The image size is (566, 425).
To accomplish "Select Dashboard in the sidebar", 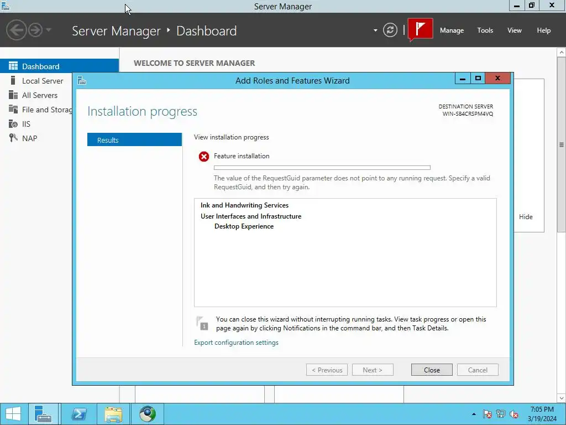I will pyautogui.click(x=59, y=66).
